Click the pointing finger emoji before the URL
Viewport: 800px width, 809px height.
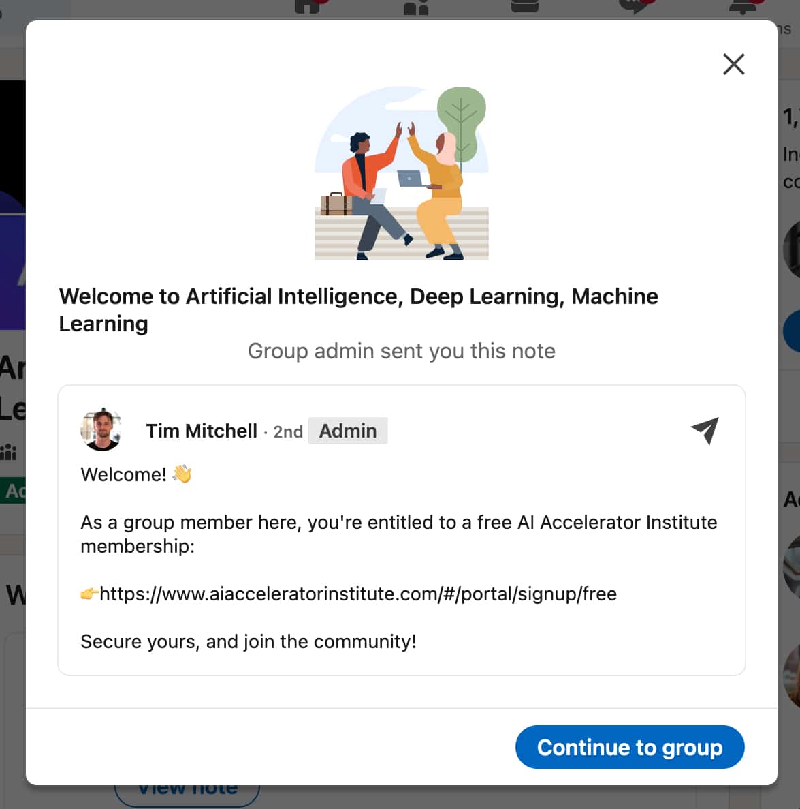[90, 594]
